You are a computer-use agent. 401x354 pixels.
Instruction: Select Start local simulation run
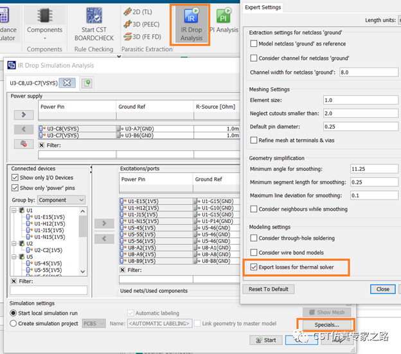(x=13, y=313)
